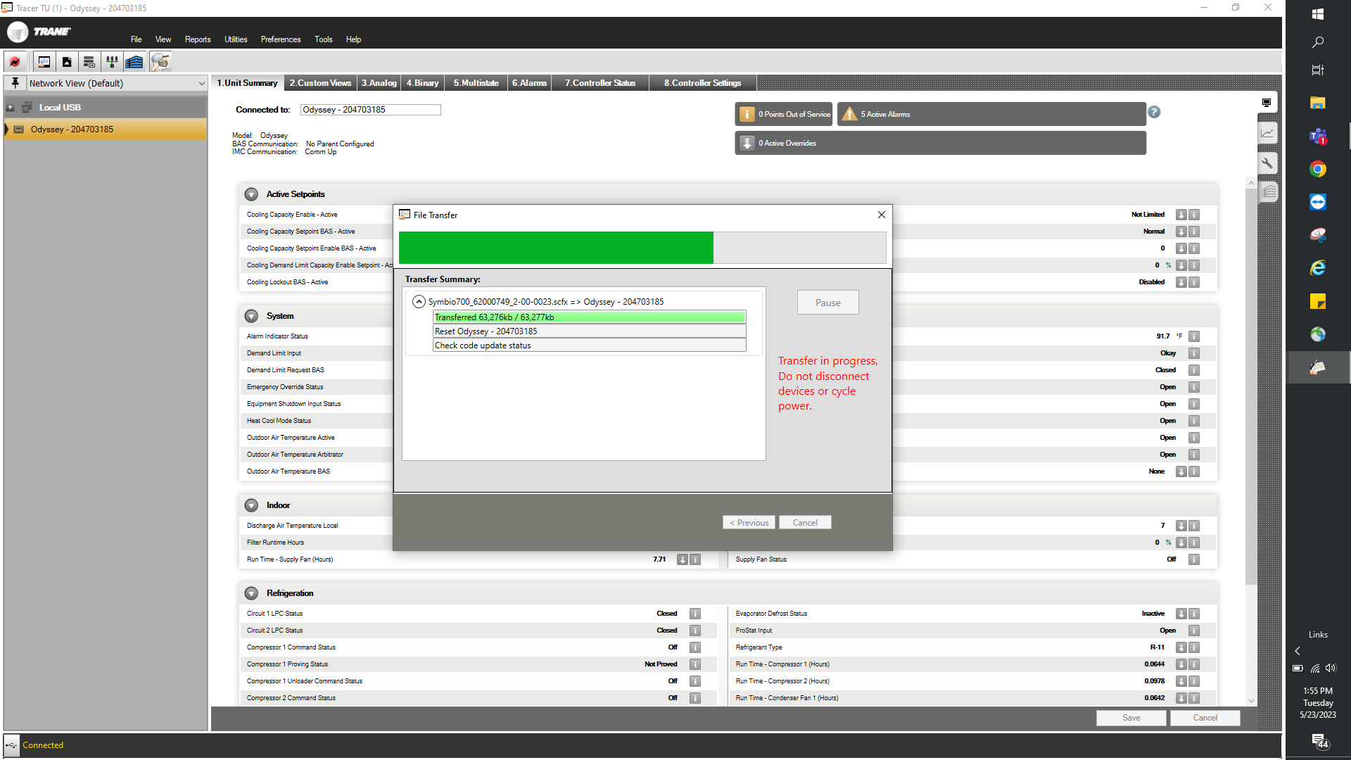
Task: Click the red lightning disconnect icon
Action: (x=15, y=62)
